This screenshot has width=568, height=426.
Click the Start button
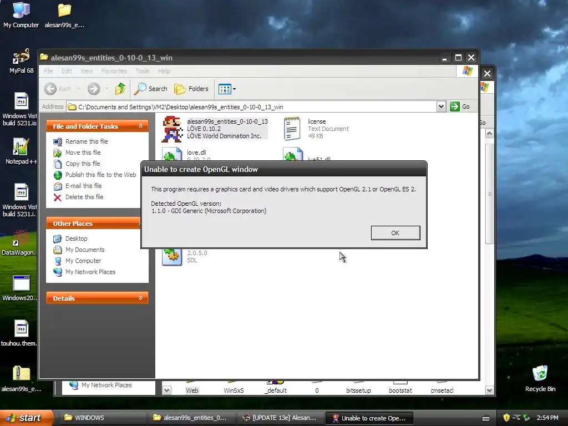tap(26, 418)
